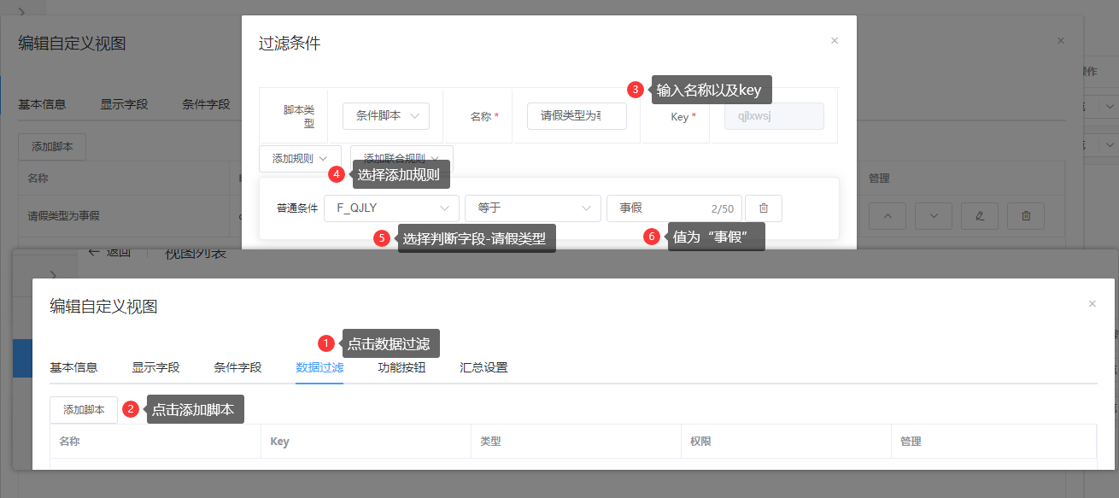Move the 请假类型为事假 script row down

tap(933, 216)
